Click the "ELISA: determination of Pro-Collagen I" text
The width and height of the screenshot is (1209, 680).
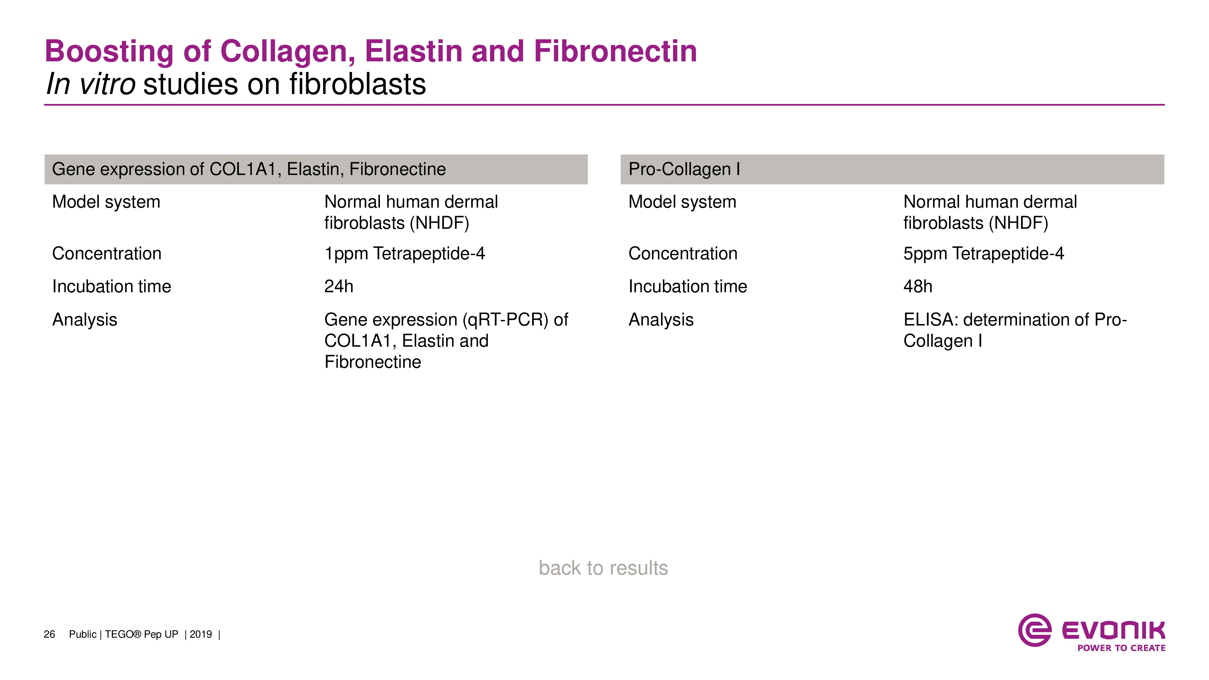pyautogui.click(x=1015, y=330)
